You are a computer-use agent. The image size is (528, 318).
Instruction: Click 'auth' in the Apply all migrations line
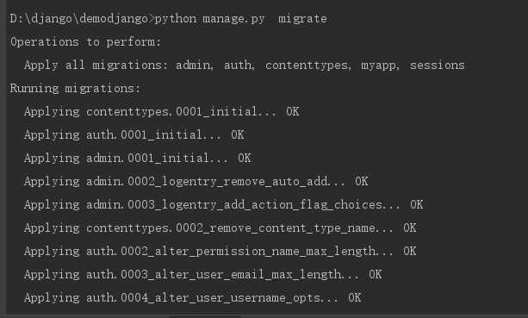coord(238,65)
